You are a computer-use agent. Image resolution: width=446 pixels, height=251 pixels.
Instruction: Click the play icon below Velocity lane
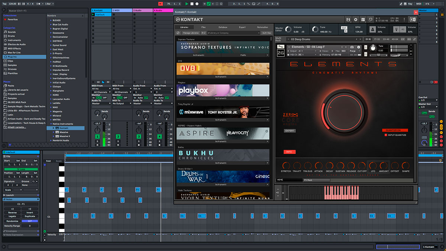click(45, 239)
